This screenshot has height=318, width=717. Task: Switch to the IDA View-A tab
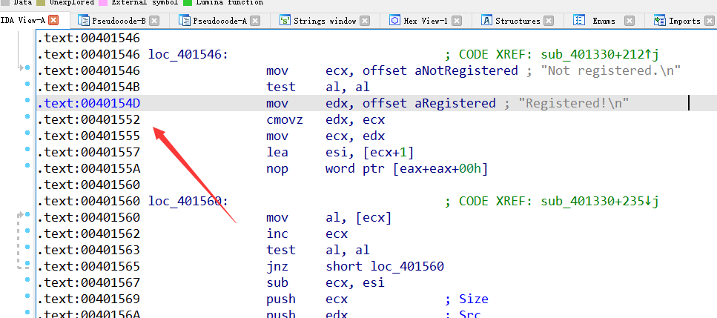[23, 20]
